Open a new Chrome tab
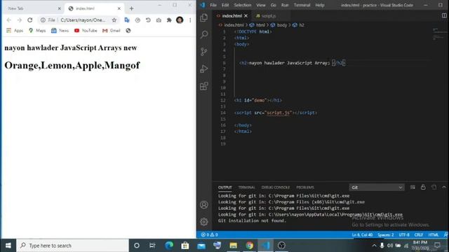Screen dimensions: 449x252 pos(131,8)
